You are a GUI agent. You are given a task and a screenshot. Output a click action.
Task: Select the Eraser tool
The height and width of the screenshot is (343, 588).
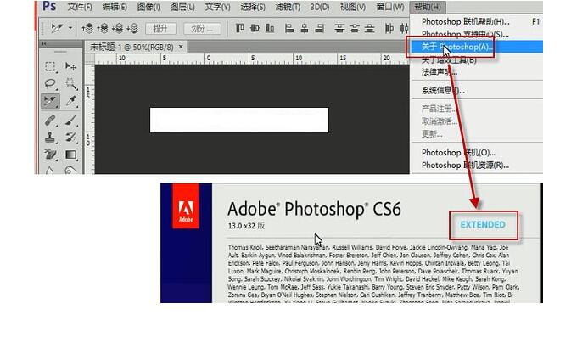(x=50, y=155)
